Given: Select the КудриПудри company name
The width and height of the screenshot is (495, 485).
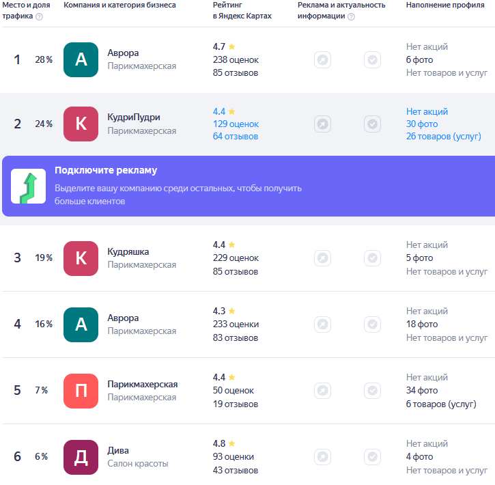Looking at the screenshot, I should tap(134, 117).
